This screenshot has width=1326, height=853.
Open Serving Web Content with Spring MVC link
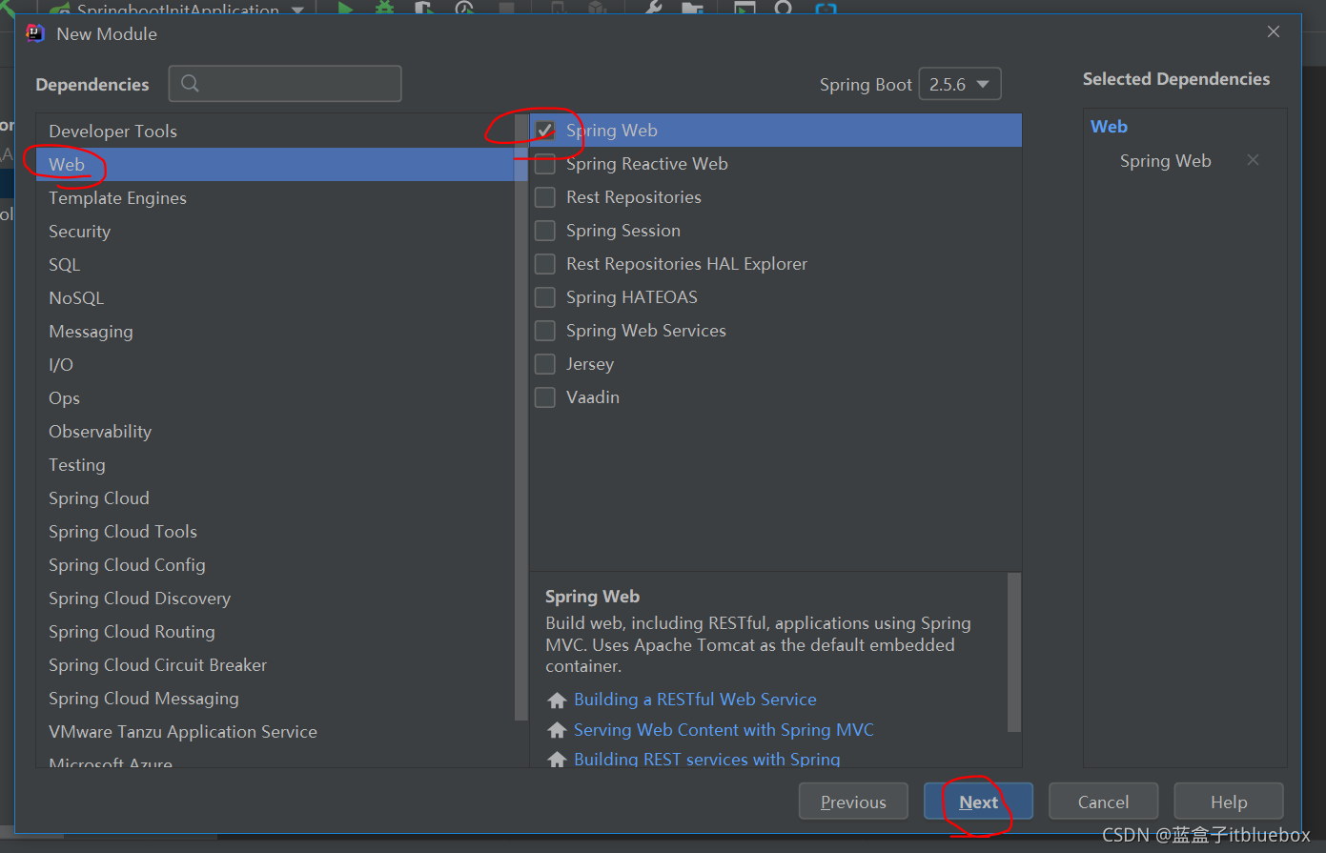pos(724,730)
